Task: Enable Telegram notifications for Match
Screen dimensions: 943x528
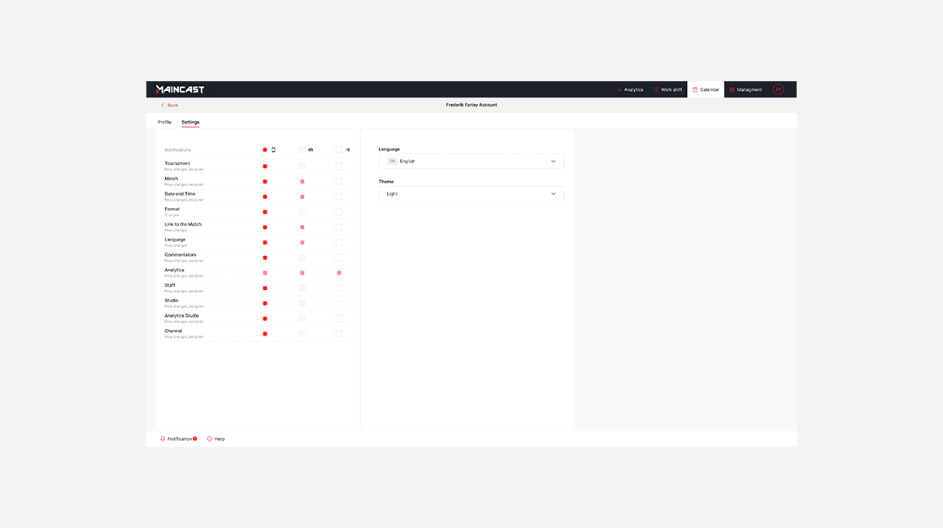Action: pos(339,182)
